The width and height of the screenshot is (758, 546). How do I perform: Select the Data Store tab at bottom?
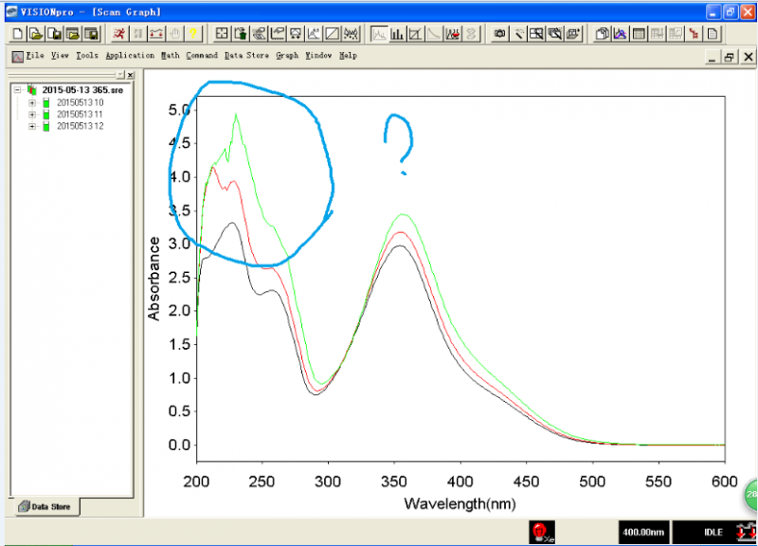click(x=45, y=506)
